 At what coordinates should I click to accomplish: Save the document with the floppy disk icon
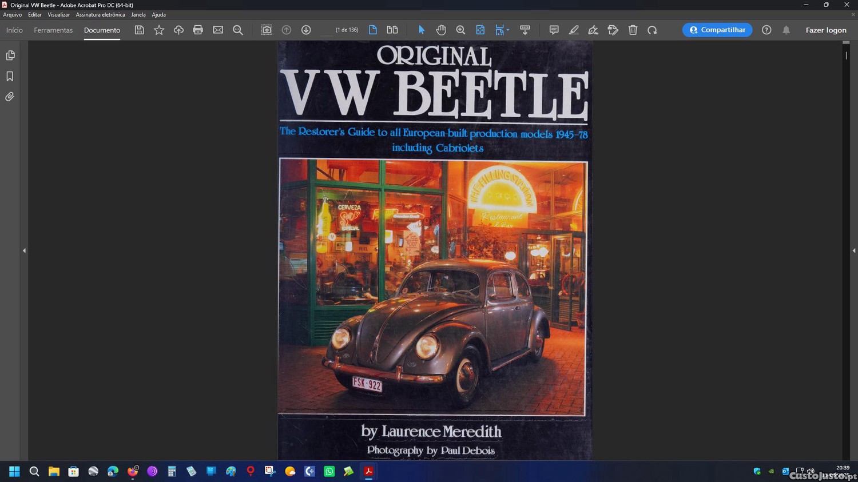tap(139, 30)
